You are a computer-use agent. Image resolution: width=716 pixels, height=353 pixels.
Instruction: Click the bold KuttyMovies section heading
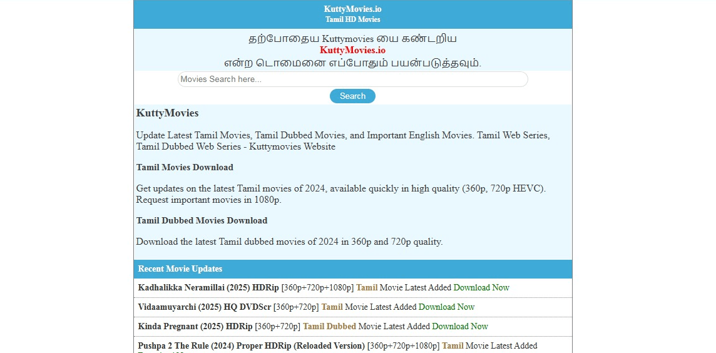pos(167,113)
